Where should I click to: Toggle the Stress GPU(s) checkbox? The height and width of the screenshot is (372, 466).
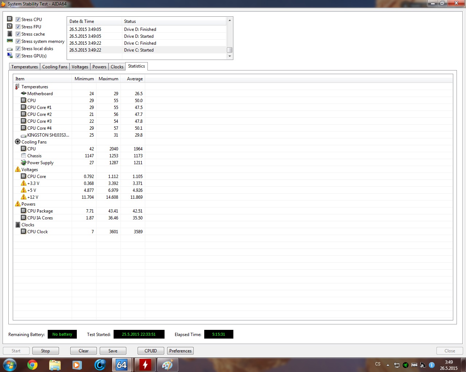coord(18,56)
